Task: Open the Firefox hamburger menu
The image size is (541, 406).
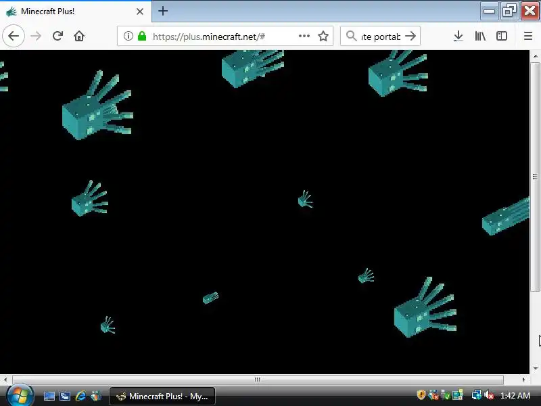Action: 528,36
